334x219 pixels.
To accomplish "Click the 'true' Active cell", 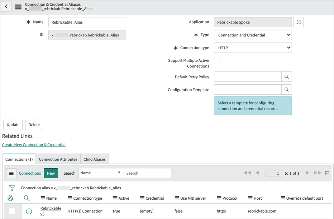I will (116, 211).
